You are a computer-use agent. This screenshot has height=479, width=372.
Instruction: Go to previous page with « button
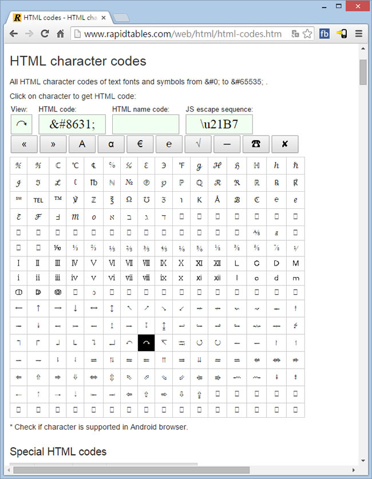point(25,144)
